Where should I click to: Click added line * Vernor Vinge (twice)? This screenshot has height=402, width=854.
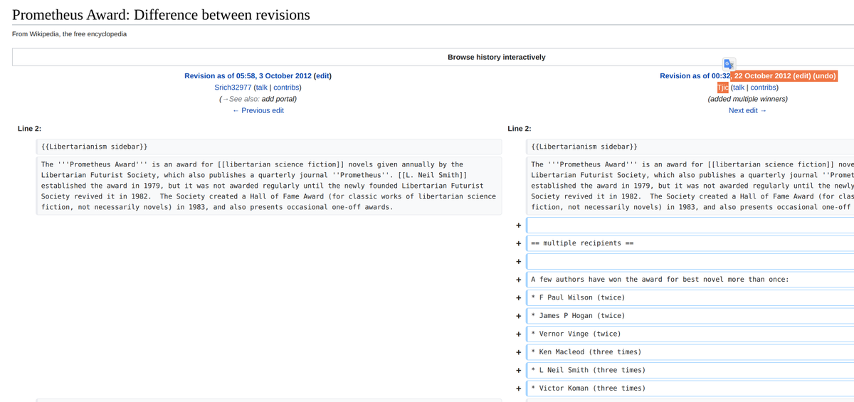(x=690, y=334)
